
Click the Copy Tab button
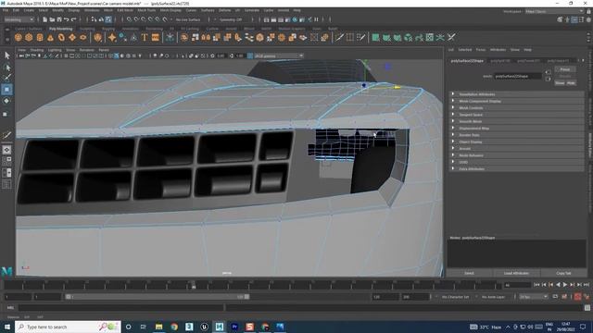(563, 273)
